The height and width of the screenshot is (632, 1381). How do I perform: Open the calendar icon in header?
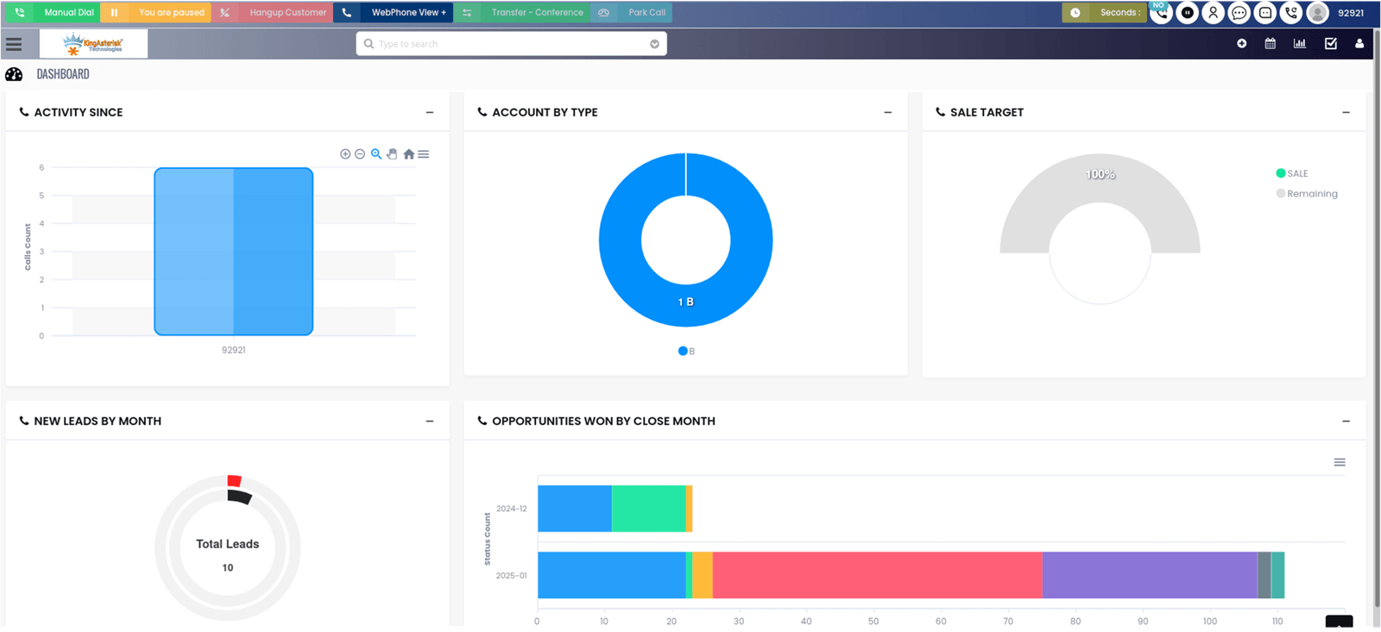[1270, 43]
